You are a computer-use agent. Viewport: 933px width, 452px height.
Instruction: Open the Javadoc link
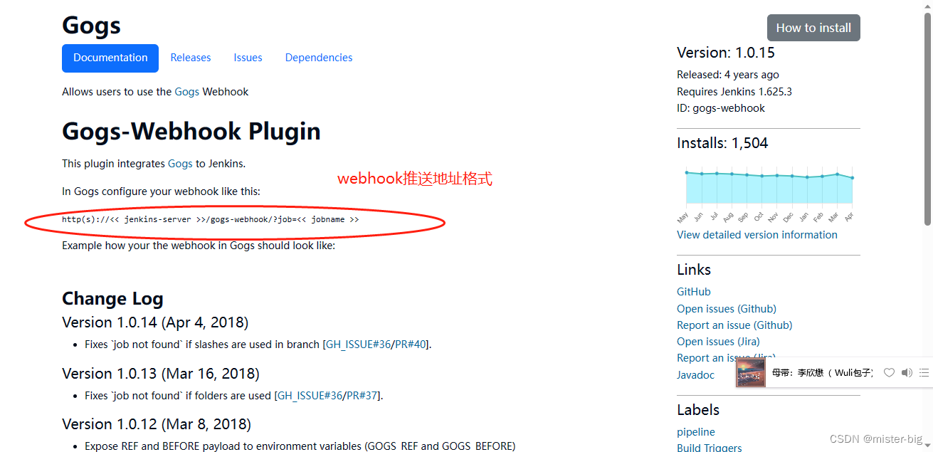pos(695,374)
